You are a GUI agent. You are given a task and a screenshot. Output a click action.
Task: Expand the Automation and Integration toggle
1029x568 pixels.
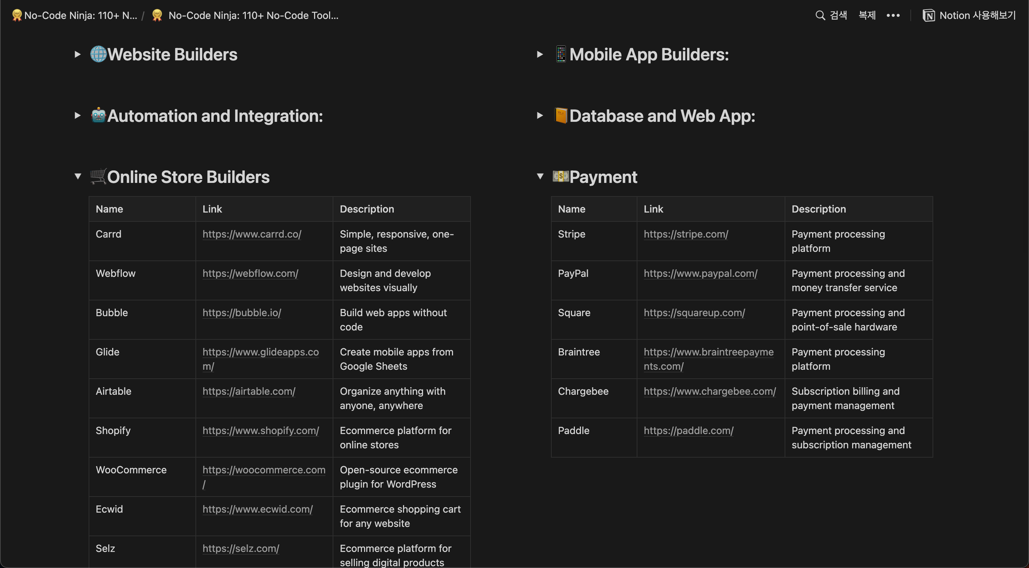click(x=78, y=115)
